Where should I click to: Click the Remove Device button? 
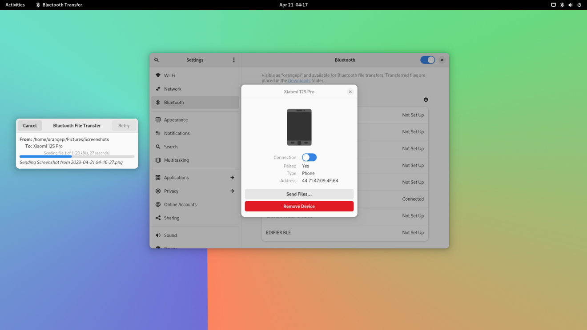(299, 207)
